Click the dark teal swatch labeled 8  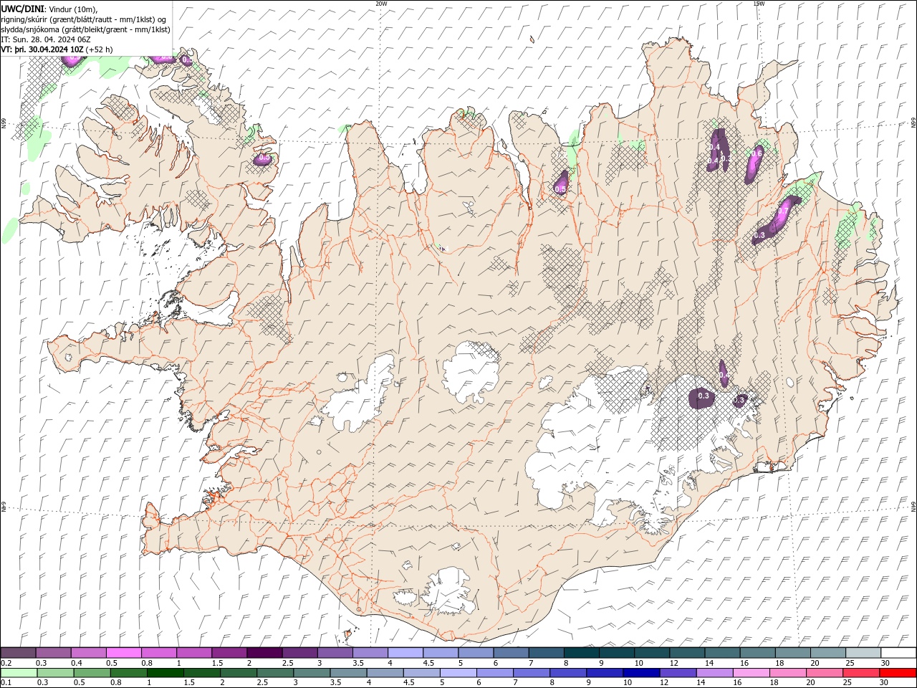click(582, 652)
